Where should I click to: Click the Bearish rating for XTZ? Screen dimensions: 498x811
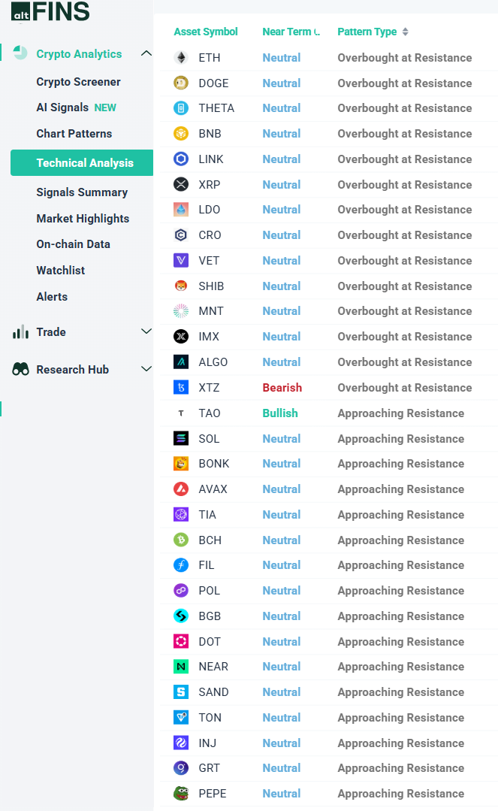point(282,387)
